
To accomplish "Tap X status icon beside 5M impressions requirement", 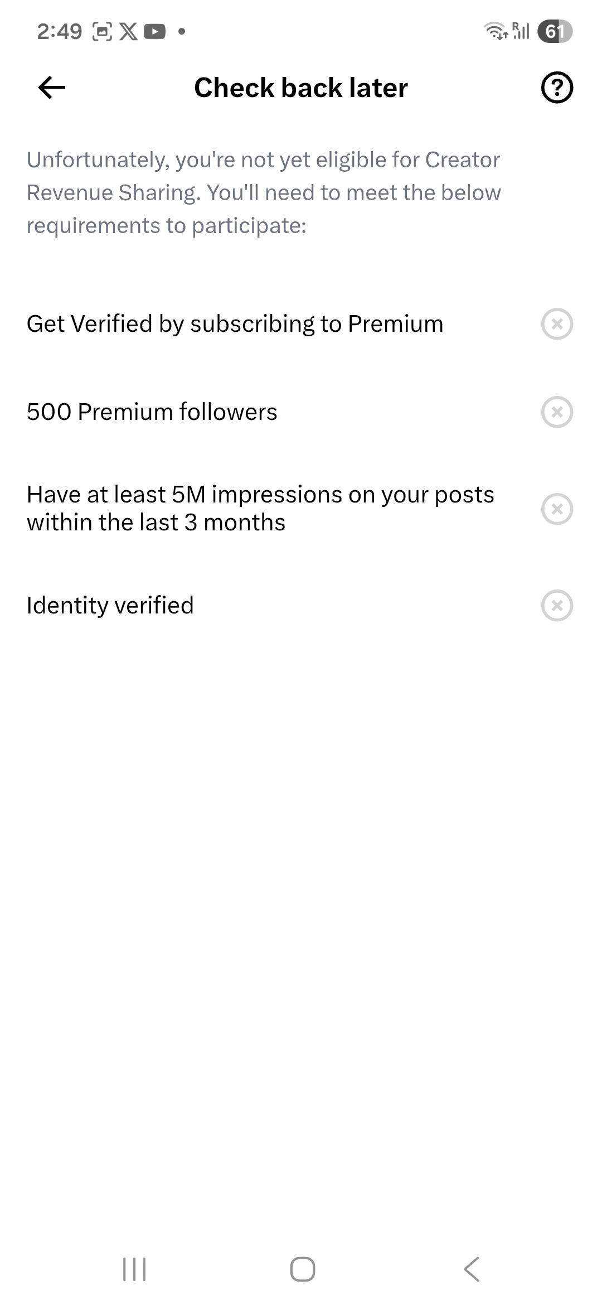I will [x=557, y=509].
